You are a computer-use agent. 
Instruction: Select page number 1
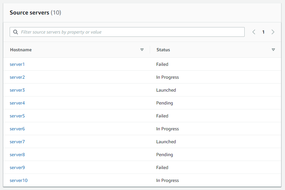263,32
